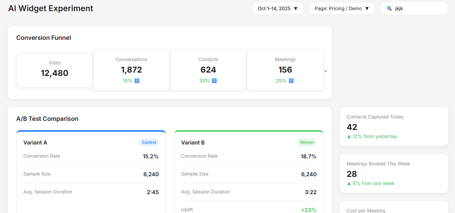Select the Visits funnel card

coord(54,70)
